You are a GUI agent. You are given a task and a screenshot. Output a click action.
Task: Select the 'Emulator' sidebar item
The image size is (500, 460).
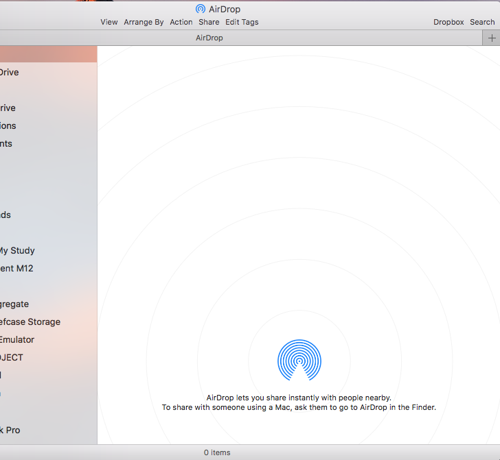(49, 339)
